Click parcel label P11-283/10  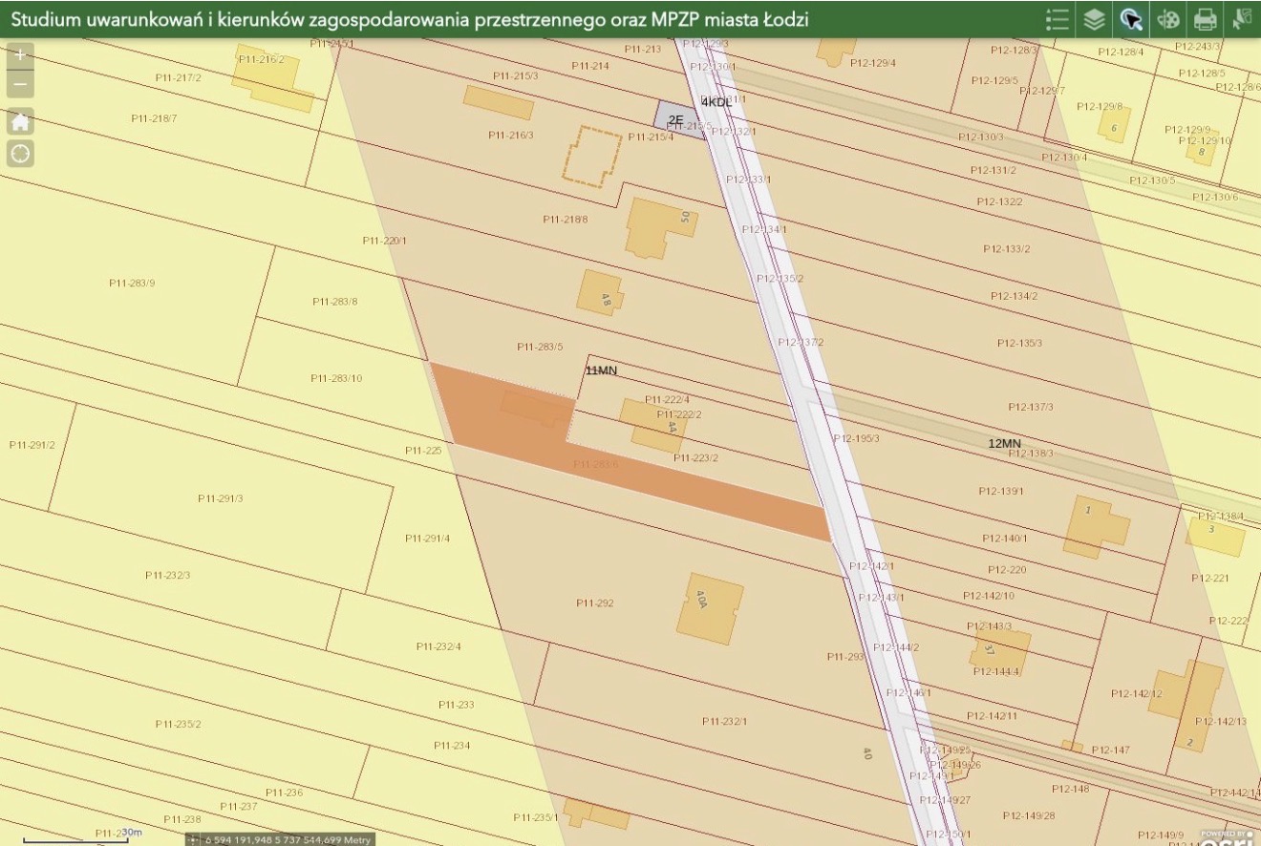click(x=336, y=378)
